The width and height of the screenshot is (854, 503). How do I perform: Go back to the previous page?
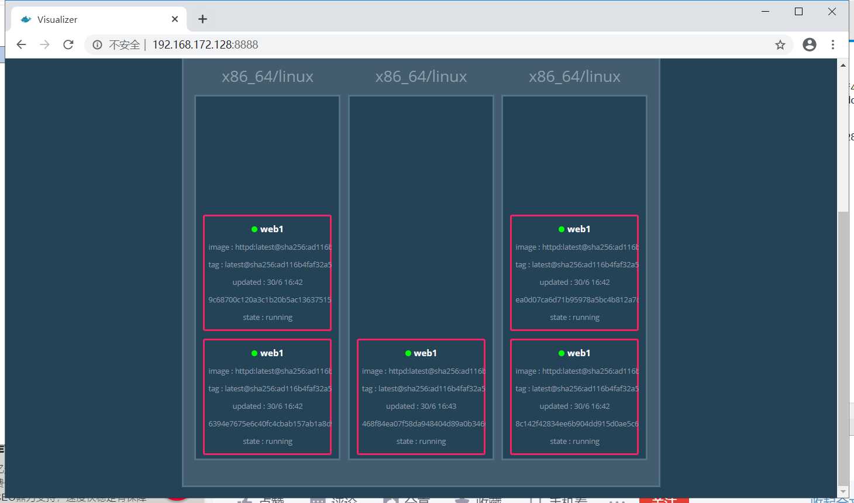point(22,44)
